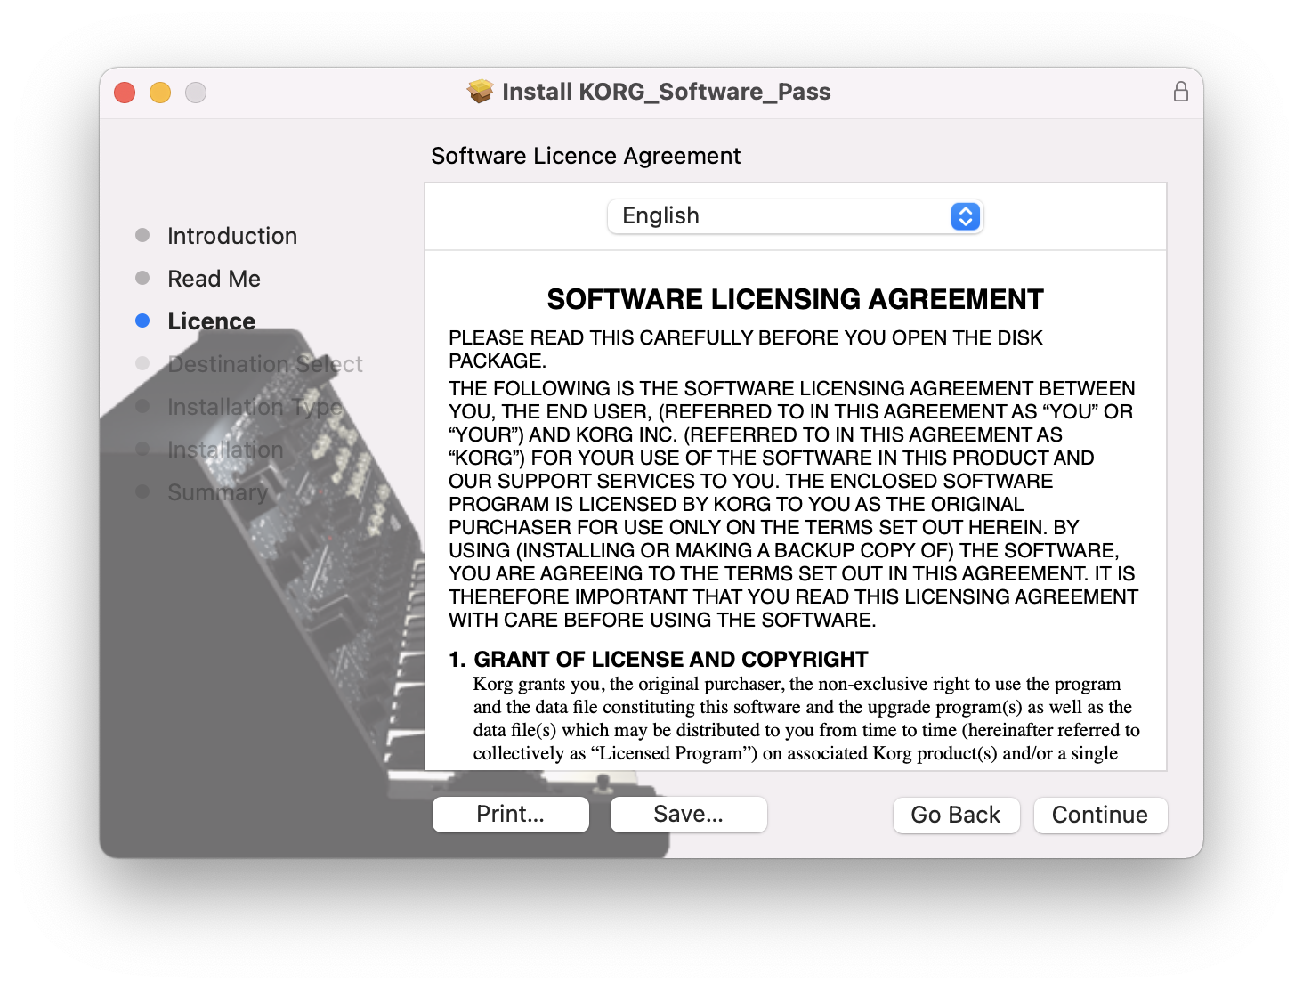This screenshot has height=990, width=1303.
Task: Select the Installation Type step
Action: [x=255, y=407]
